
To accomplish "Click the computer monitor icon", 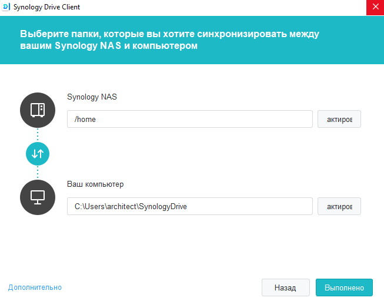I will pyautogui.click(x=38, y=197).
